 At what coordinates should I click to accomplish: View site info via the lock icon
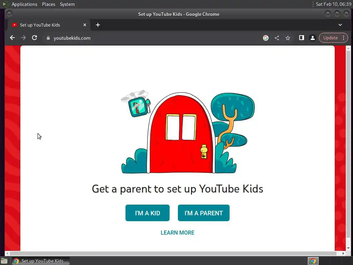click(x=48, y=38)
